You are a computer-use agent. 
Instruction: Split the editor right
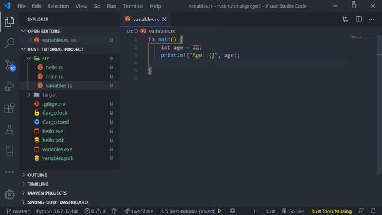point(359,19)
